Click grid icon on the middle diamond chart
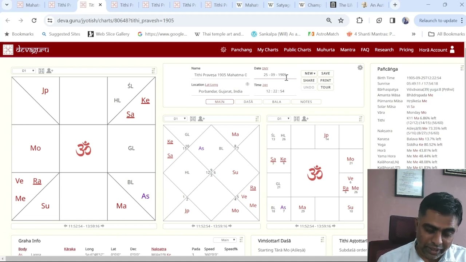Viewport: 466px width, 262px height. point(193,119)
